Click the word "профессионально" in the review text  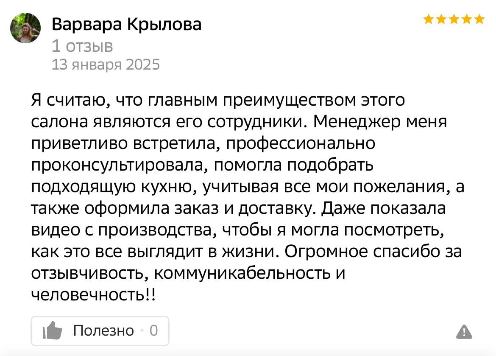[301, 144]
